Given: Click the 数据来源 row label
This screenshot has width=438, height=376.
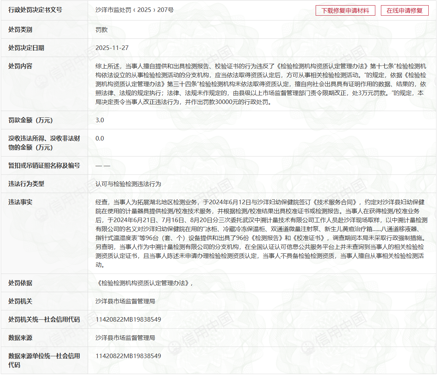Looking at the screenshot, I should [x=20, y=338].
